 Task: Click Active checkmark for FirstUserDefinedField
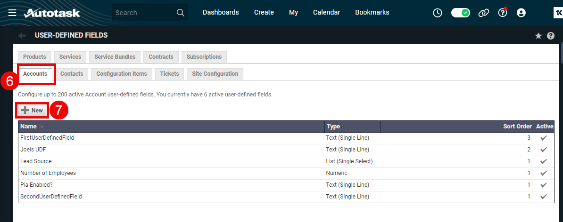(x=544, y=138)
